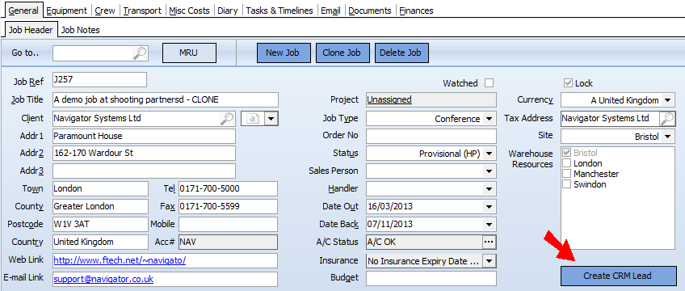The width and height of the screenshot is (685, 291).
Task: Click the Fax field 0171-700-5599
Action: (228, 206)
